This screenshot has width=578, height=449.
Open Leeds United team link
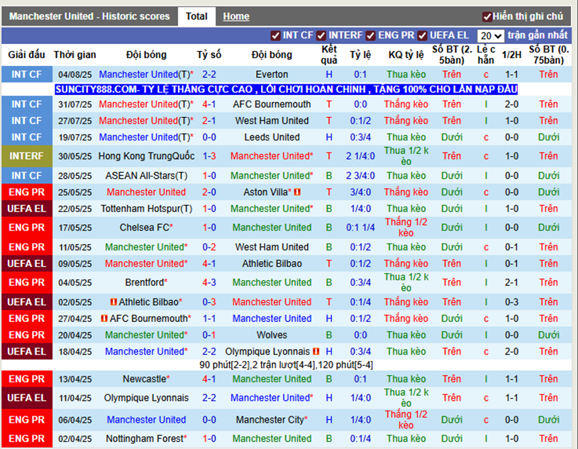click(272, 137)
